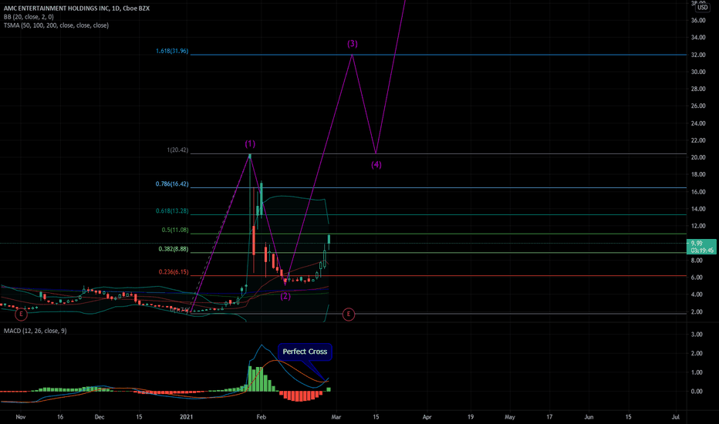Click the Nov date axis label
This screenshot has width=719, height=424.
(x=20, y=417)
